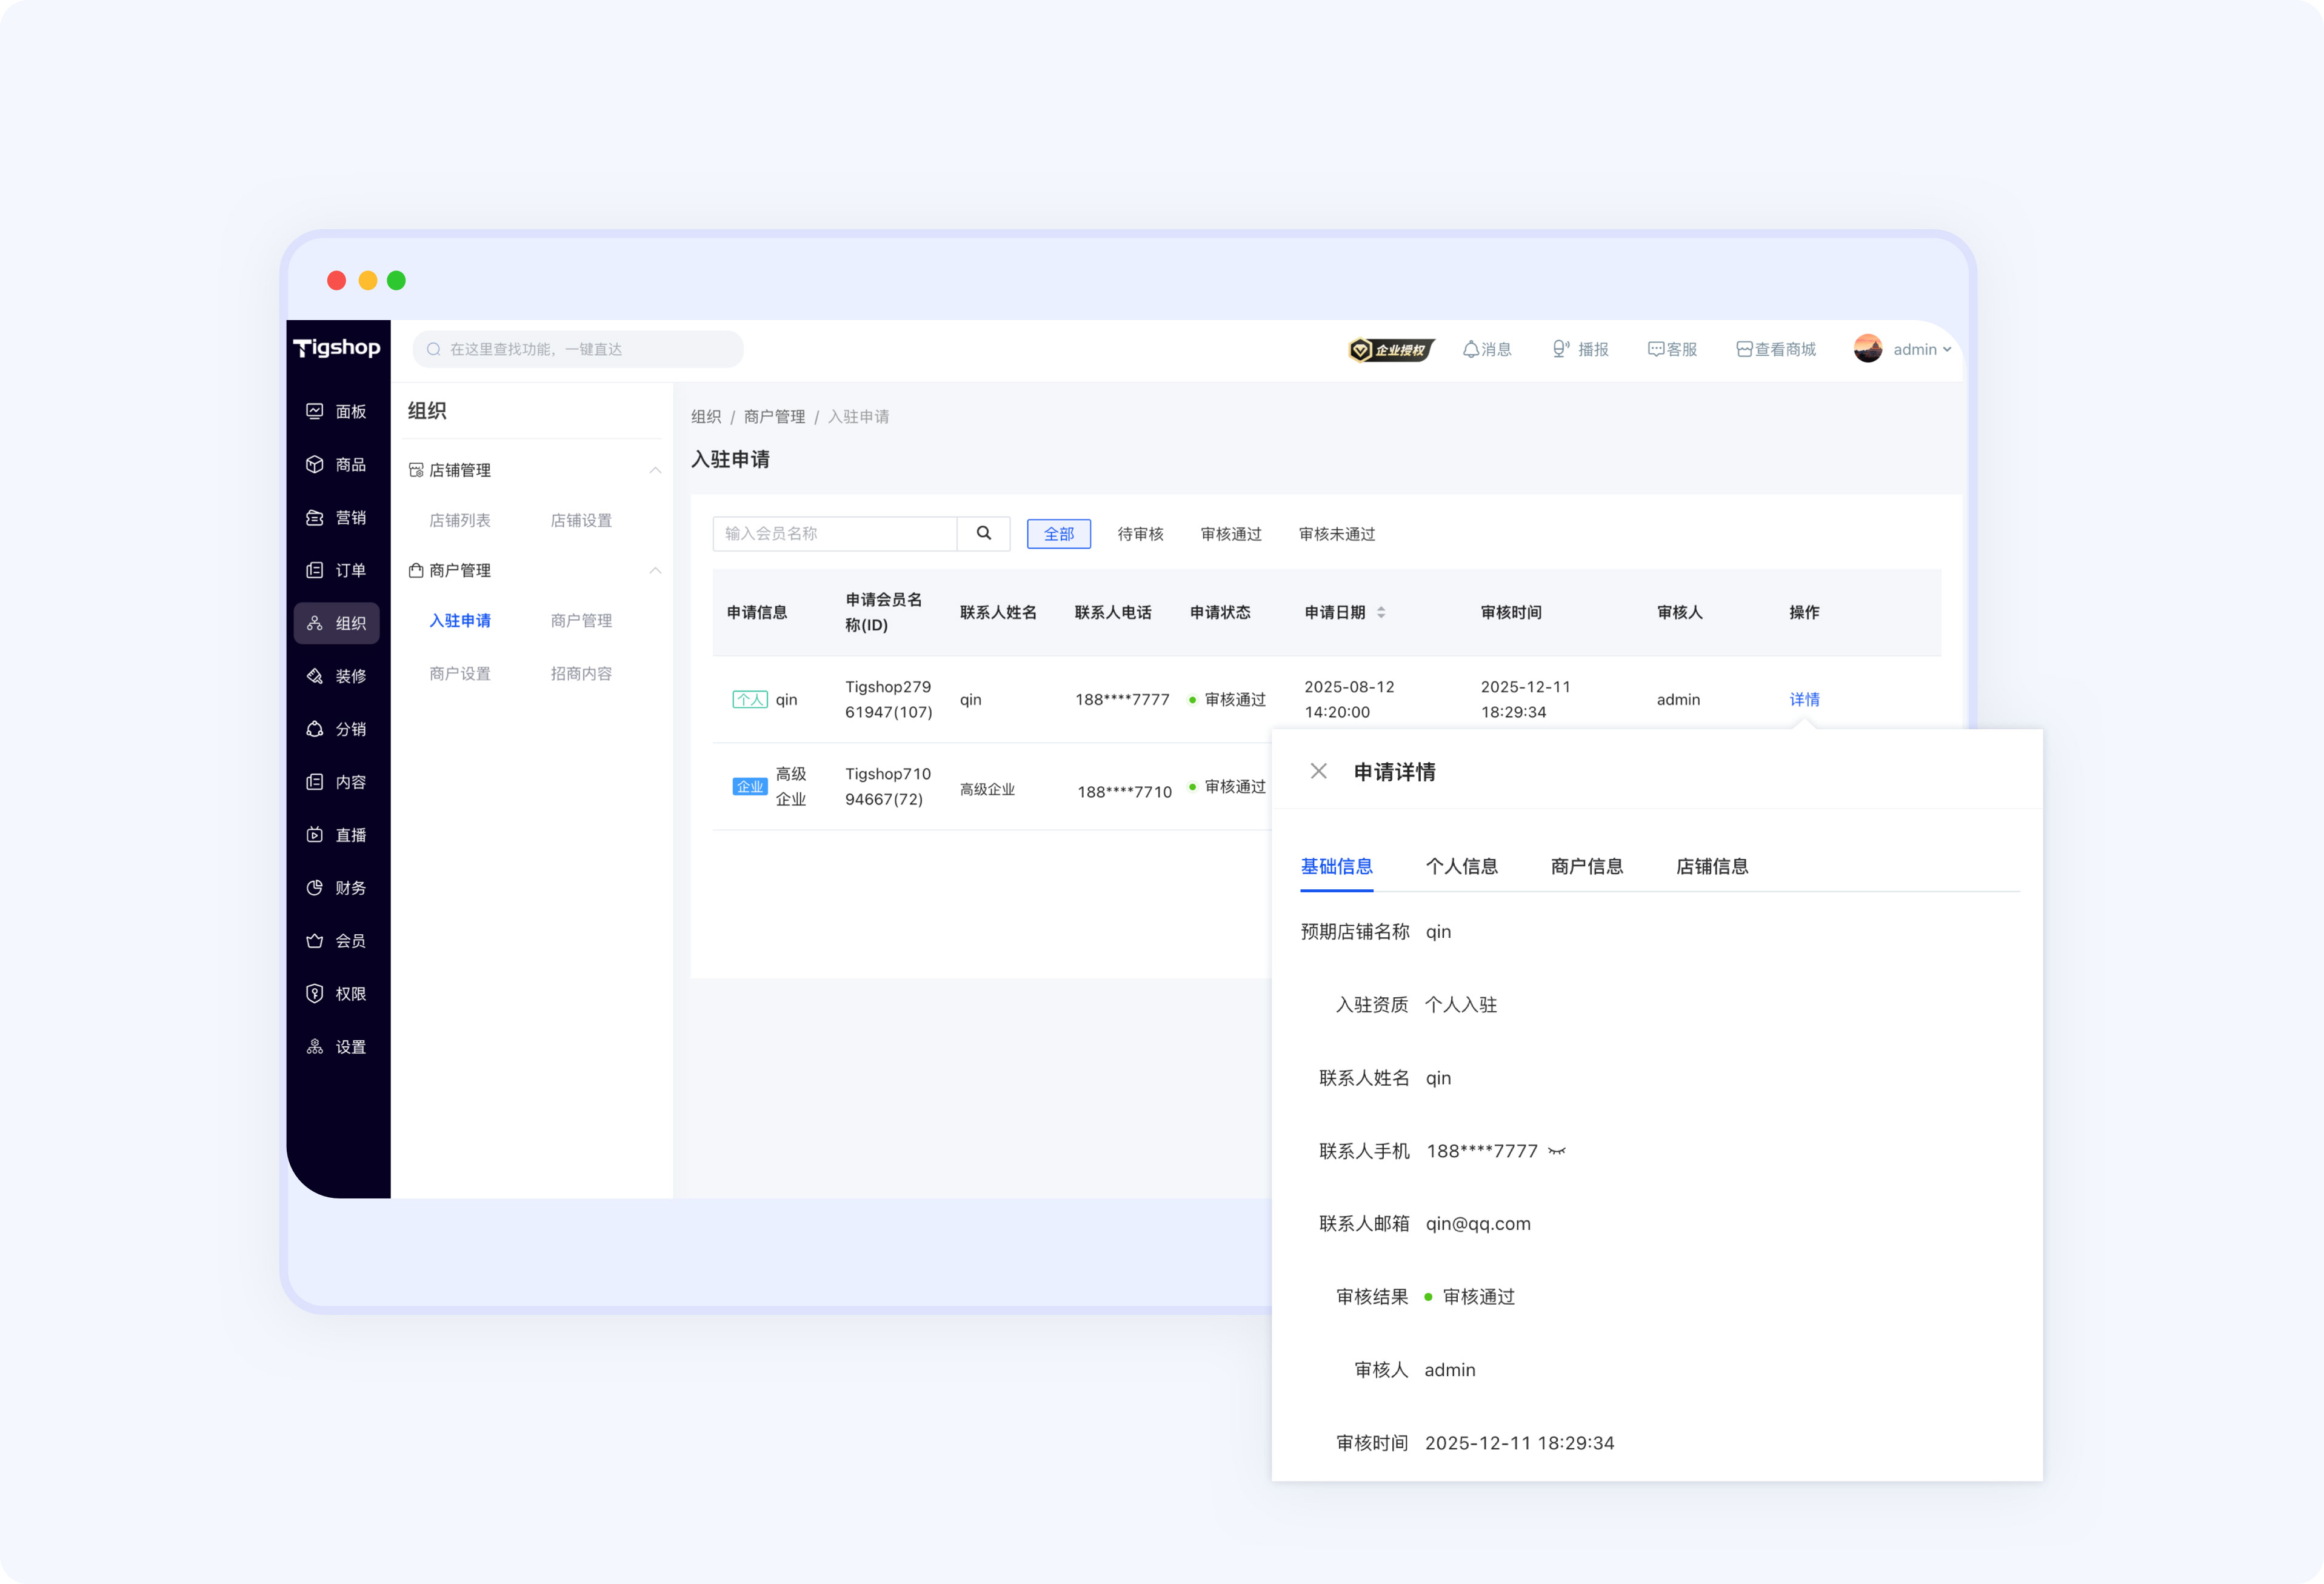This screenshot has width=2324, height=1584.
Task: Click the 个人 tag on qin row
Action: pos(750,699)
